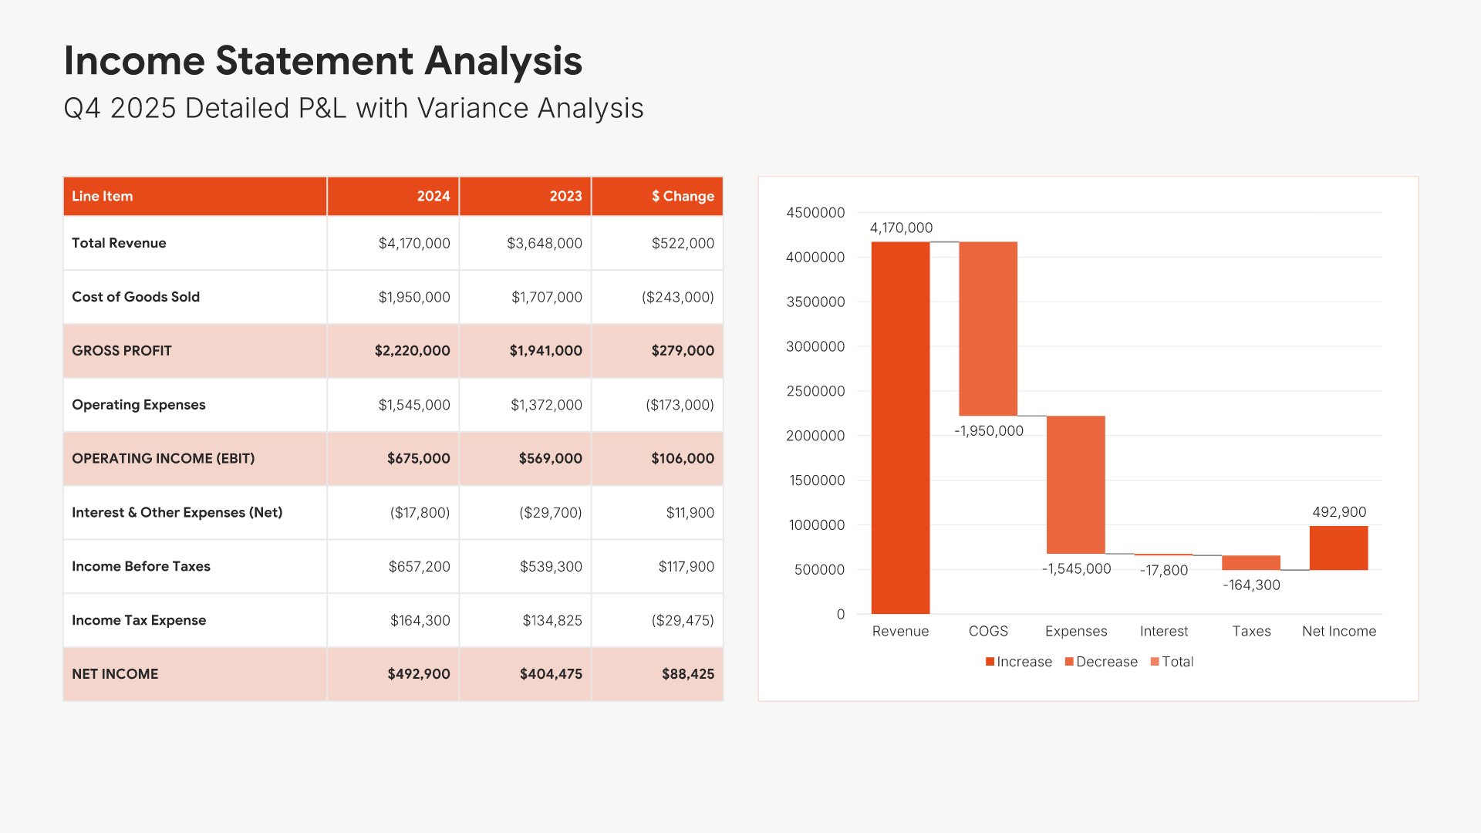This screenshot has height=833, width=1481.
Task: Click the 4,170,000 data label above Revenue
Action: click(x=901, y=228)
